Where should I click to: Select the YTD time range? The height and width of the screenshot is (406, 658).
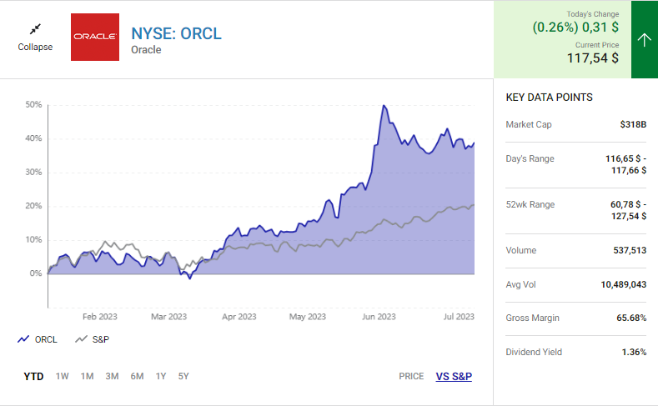tap(33, 376)
